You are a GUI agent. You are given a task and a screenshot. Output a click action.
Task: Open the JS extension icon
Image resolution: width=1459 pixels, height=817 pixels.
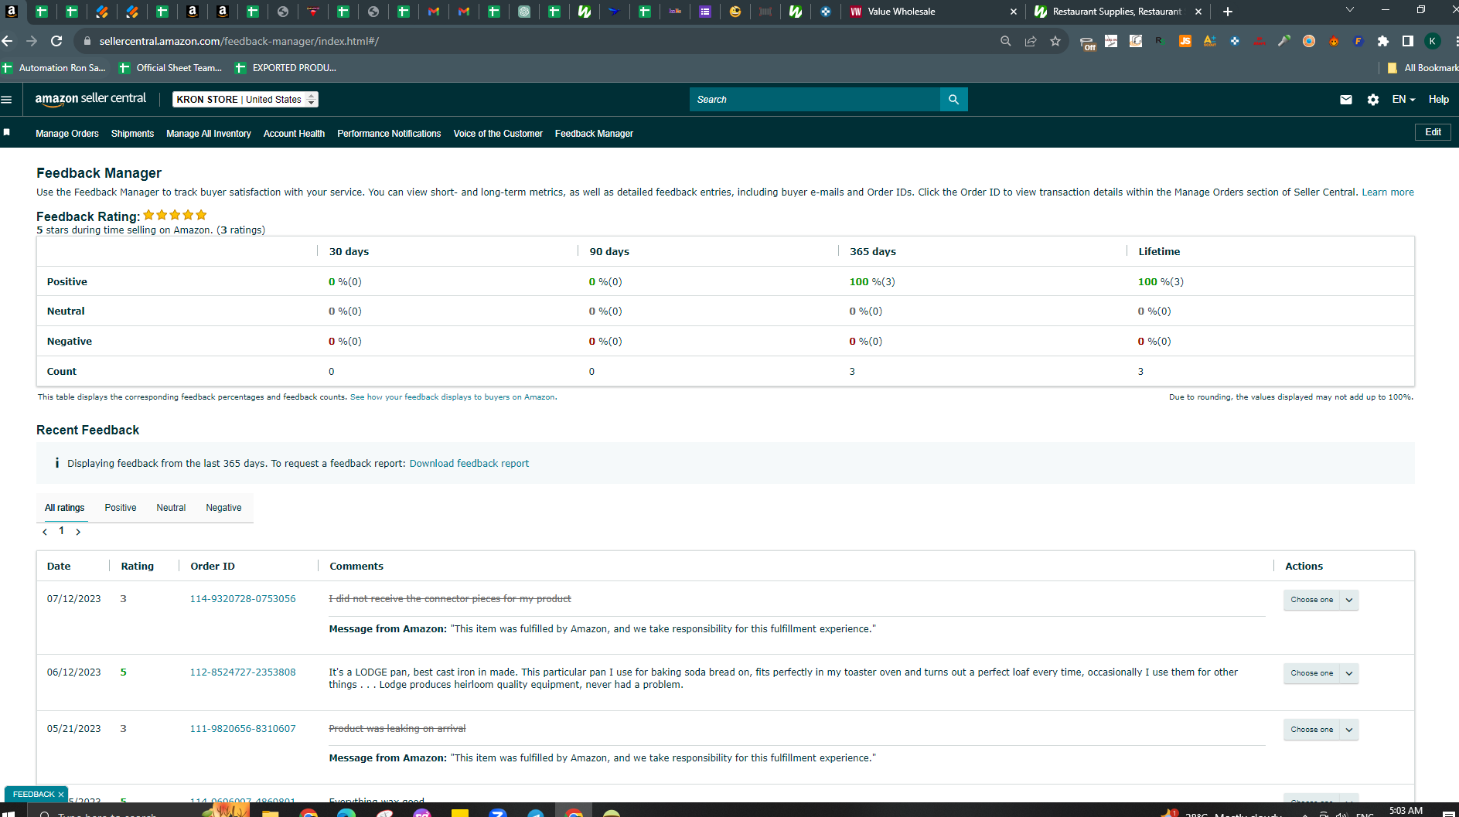1185,41
